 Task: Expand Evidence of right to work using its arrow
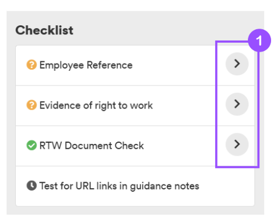237,104
